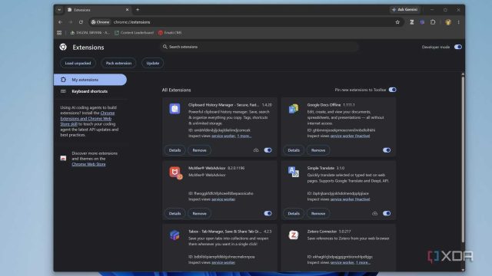Screen dimensions: 492x276
Task: Select Keyboard shortcuts in sidebar
Action: [x=91, y=91]
